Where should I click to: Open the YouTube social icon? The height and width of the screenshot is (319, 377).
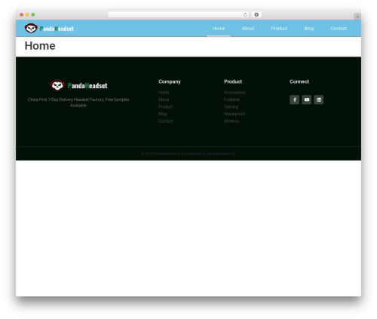[x=306, y=100]
